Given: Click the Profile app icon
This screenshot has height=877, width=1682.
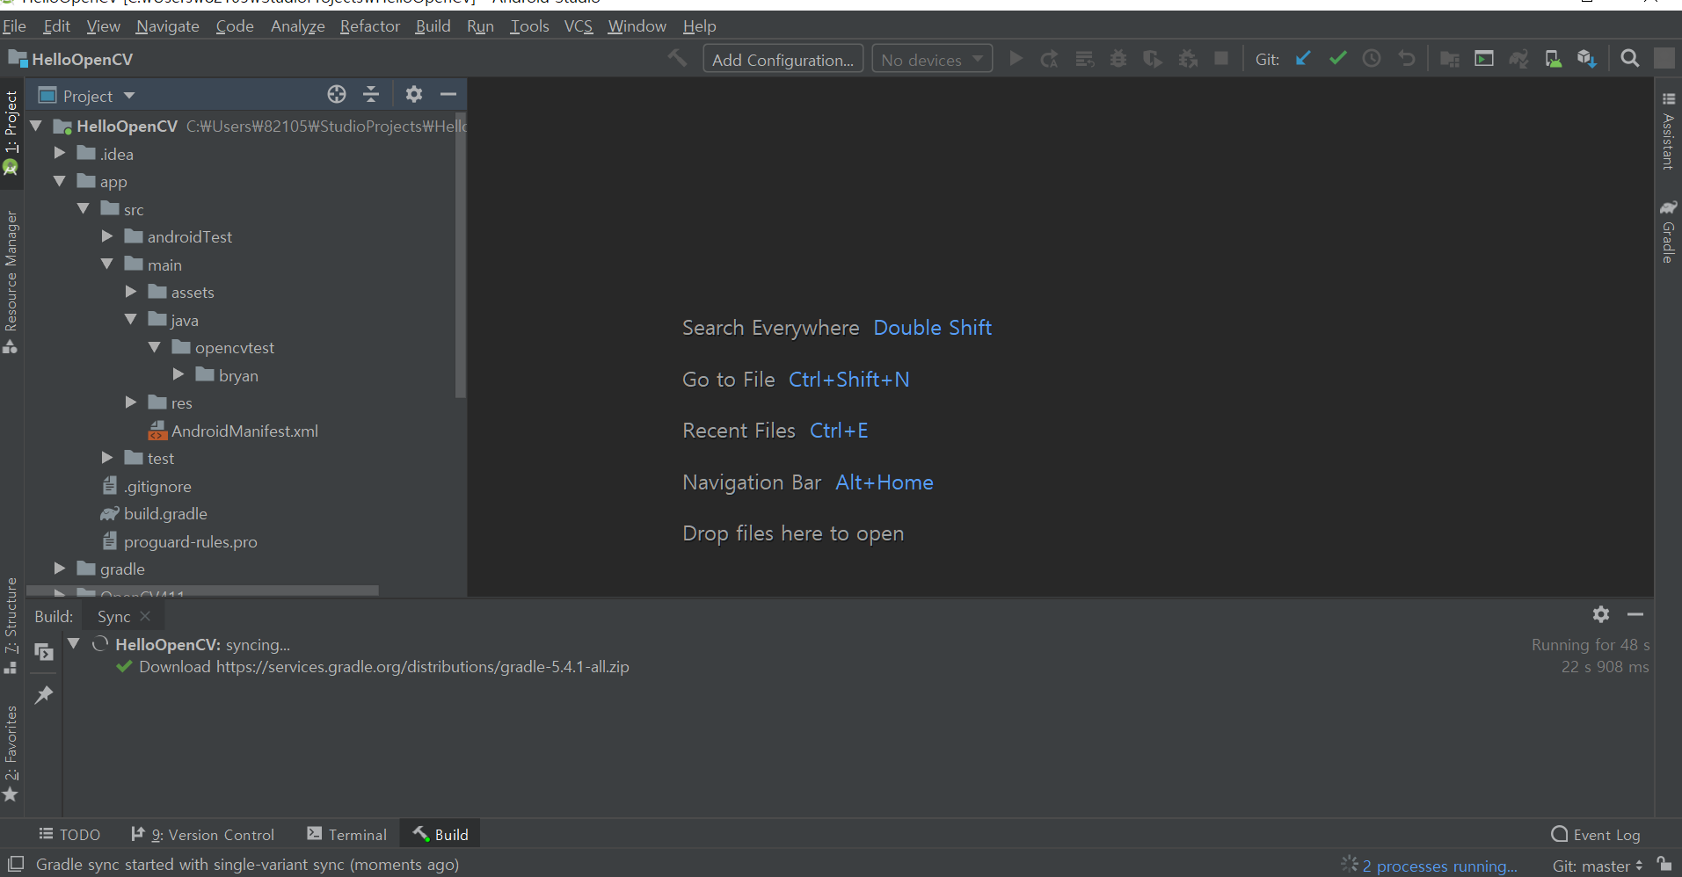Looking at the screenshot, I should 1153,59.
